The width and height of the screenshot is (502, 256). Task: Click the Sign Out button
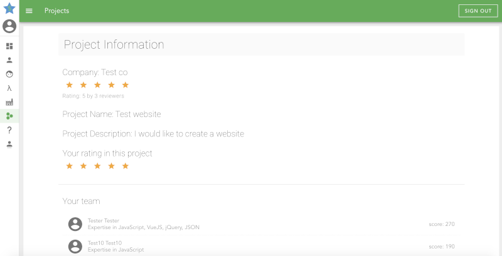478,11
